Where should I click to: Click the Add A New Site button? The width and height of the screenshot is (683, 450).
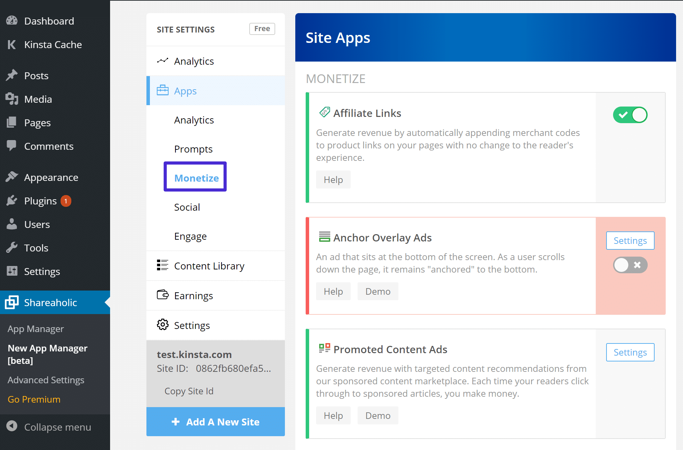(x=215, y=422)
